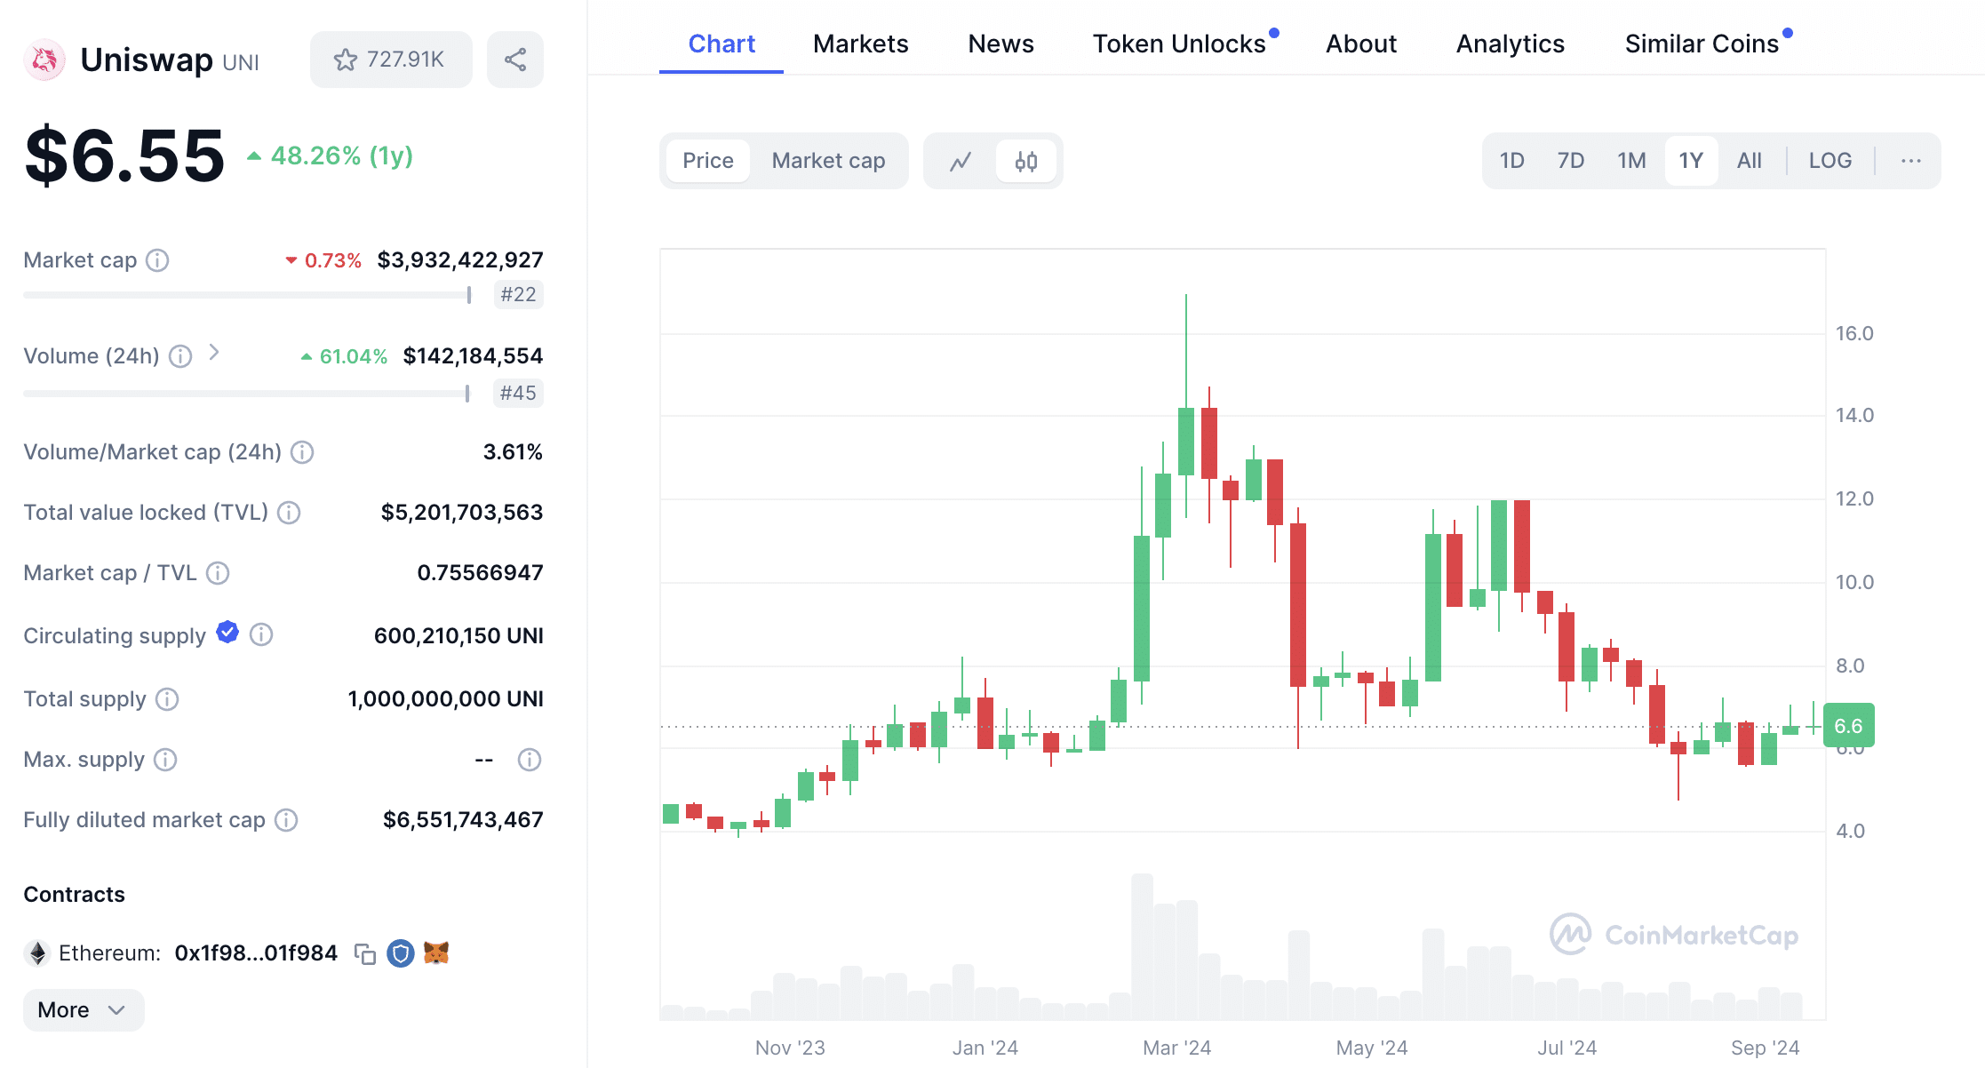Open the Chart tab
Viewport: 1985px width, 1068px height.
(721, 44)
